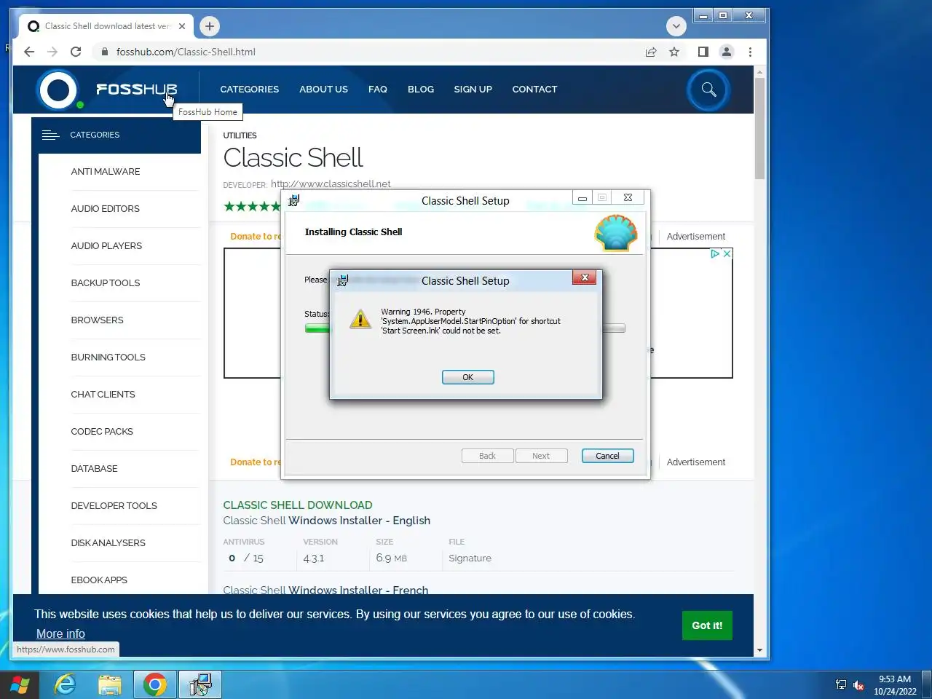Click the scrollbar down arrow
The image size is (932, 699).
point(759,650)
